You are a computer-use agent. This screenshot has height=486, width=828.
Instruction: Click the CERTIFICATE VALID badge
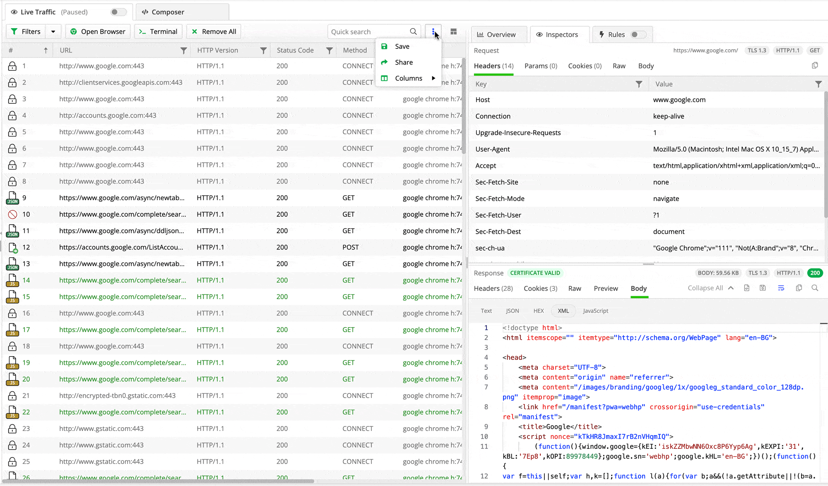[535, 273]
